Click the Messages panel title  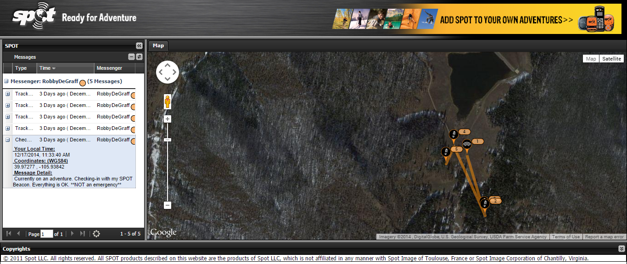(25, 57)
